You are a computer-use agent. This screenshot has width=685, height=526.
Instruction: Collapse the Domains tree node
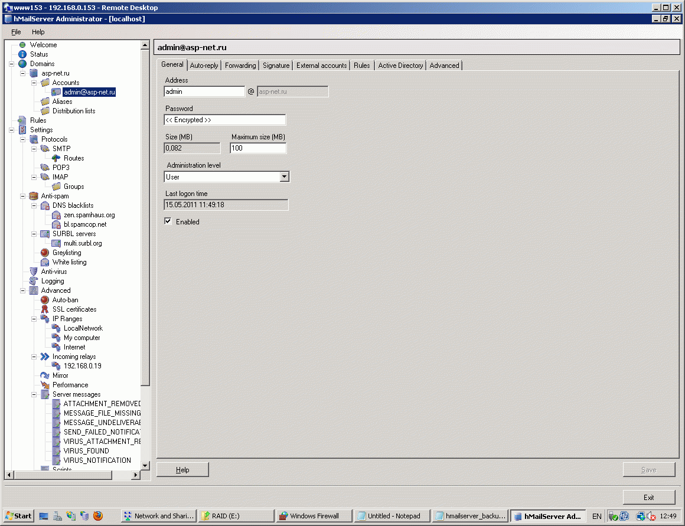click(11, 64)
